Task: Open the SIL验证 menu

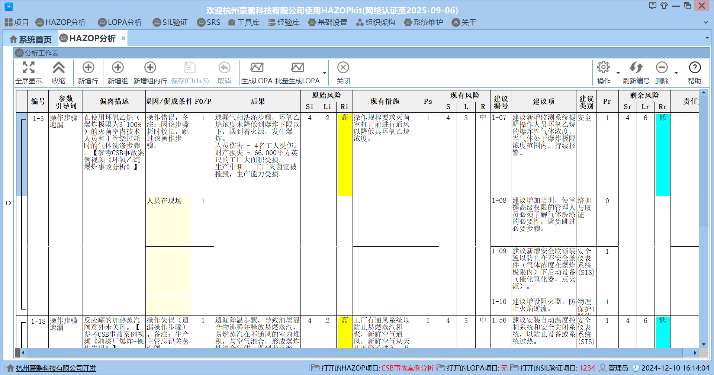Action: pos(170,22)
